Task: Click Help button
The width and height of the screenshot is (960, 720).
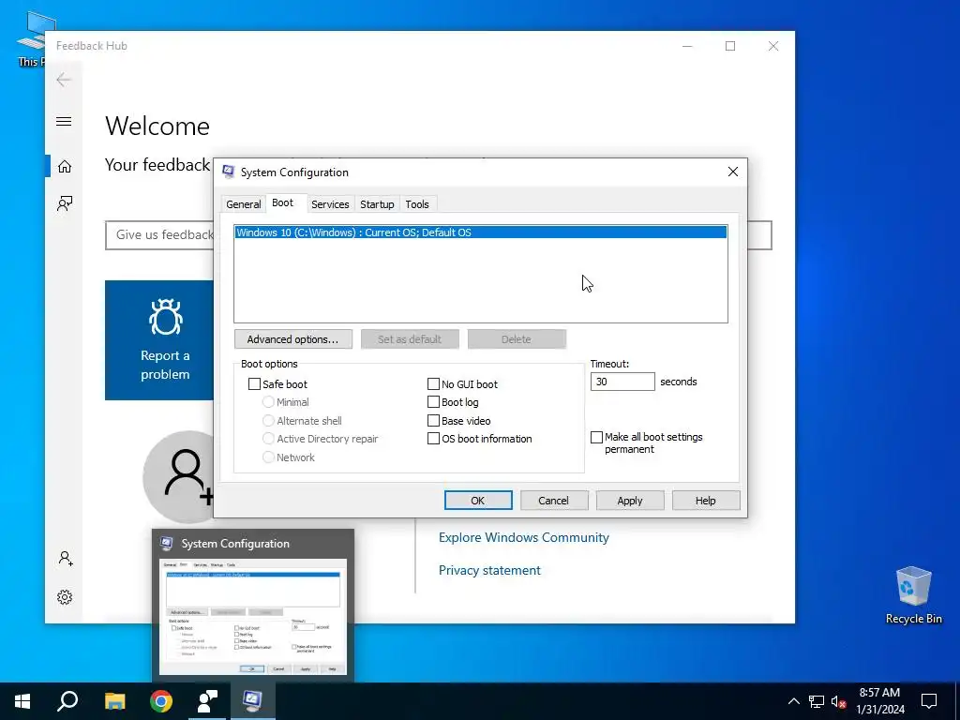Action: tap(705, 501)
